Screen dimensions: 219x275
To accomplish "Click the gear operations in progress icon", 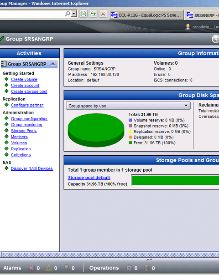I will [x=129, y=268].
